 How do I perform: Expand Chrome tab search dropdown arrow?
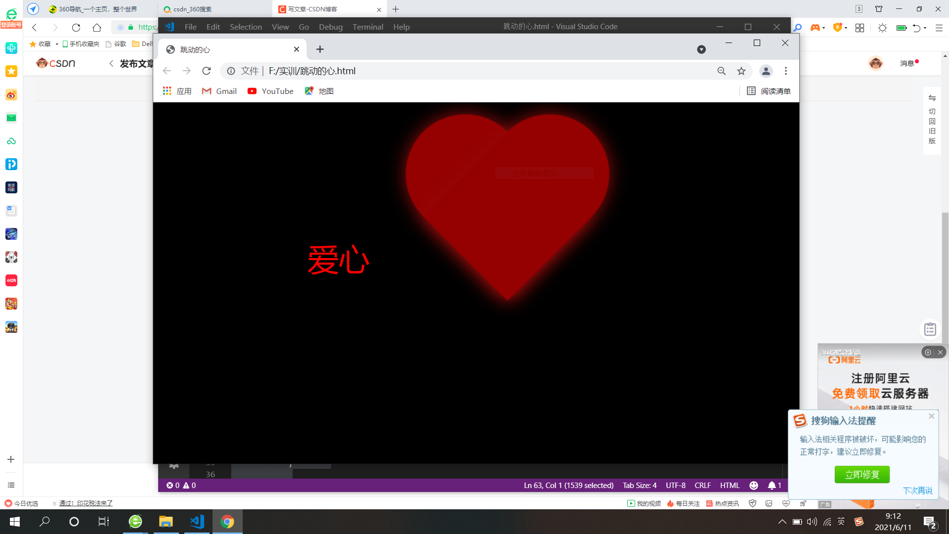click(701, 49)
